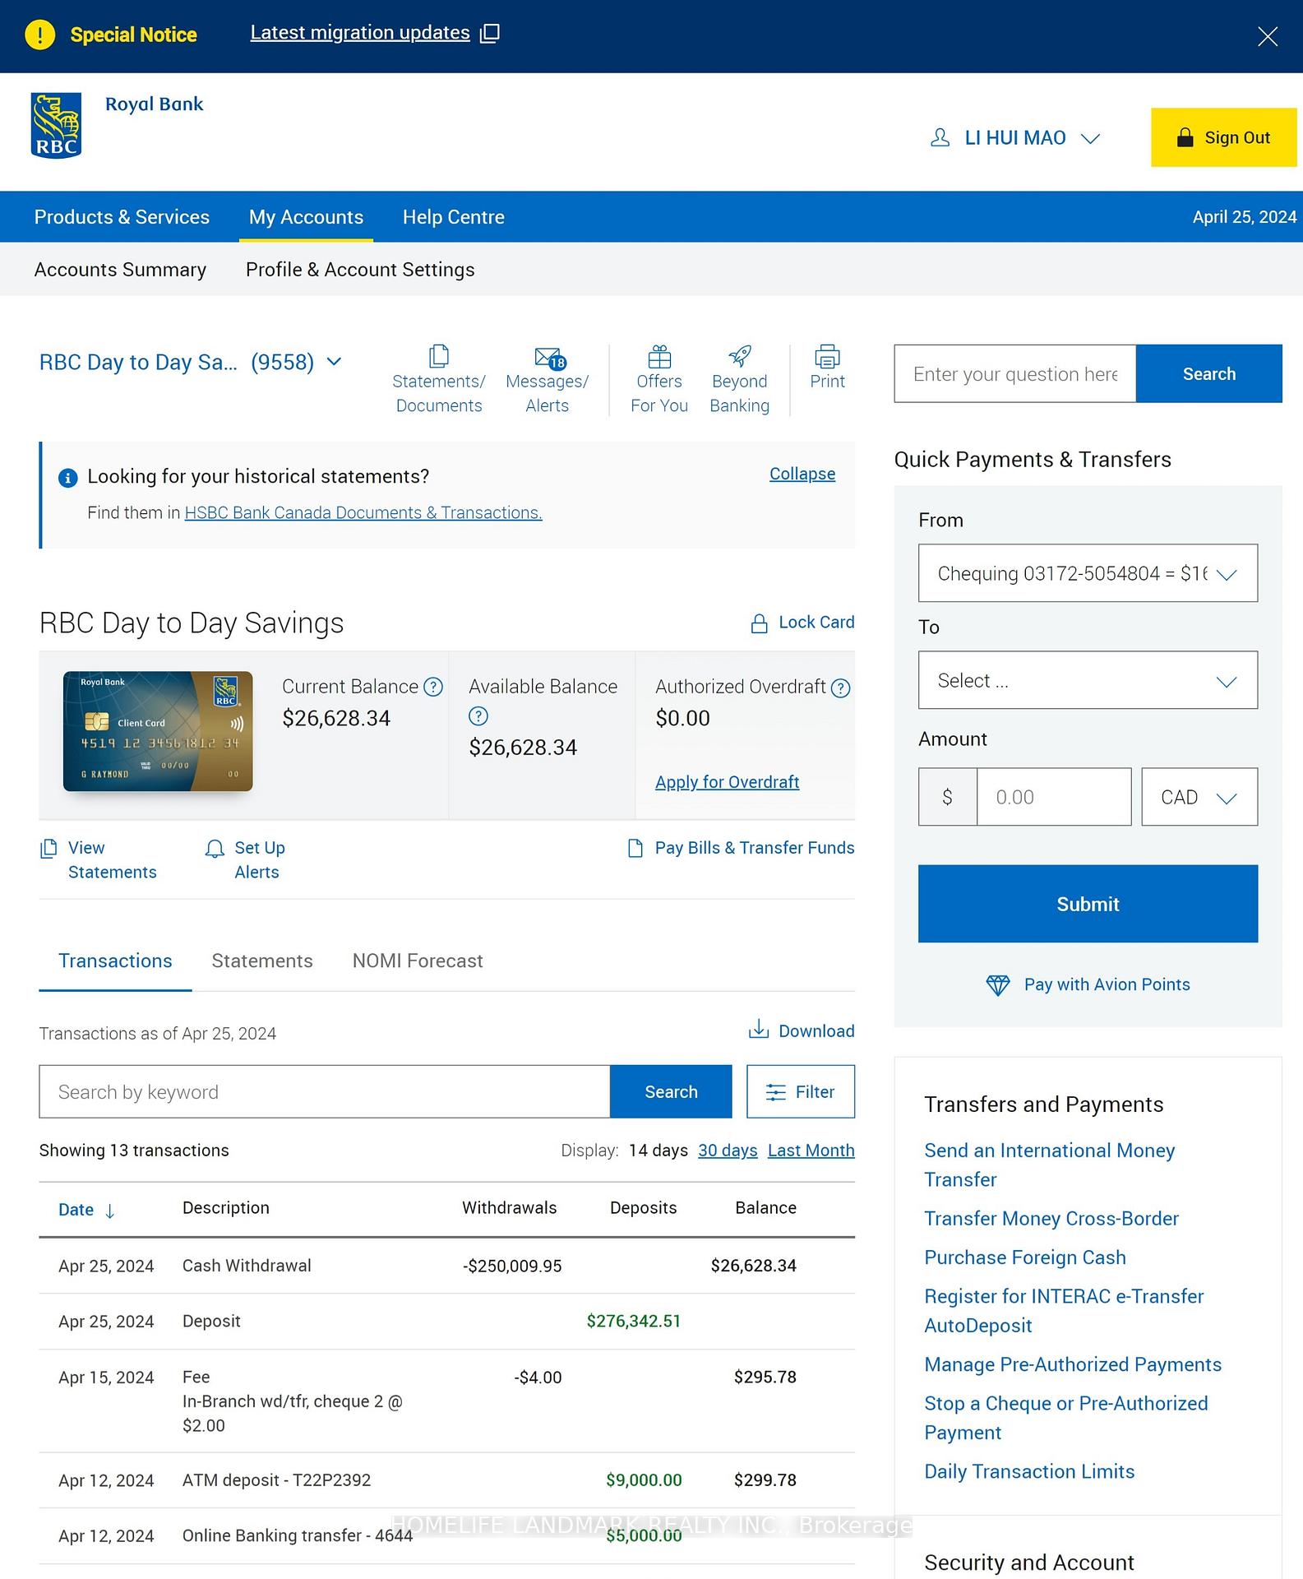The width and height of the screenshot is (1303, 1579).
Task: Close the Special Notice banner
Action: click(1267, 36)
